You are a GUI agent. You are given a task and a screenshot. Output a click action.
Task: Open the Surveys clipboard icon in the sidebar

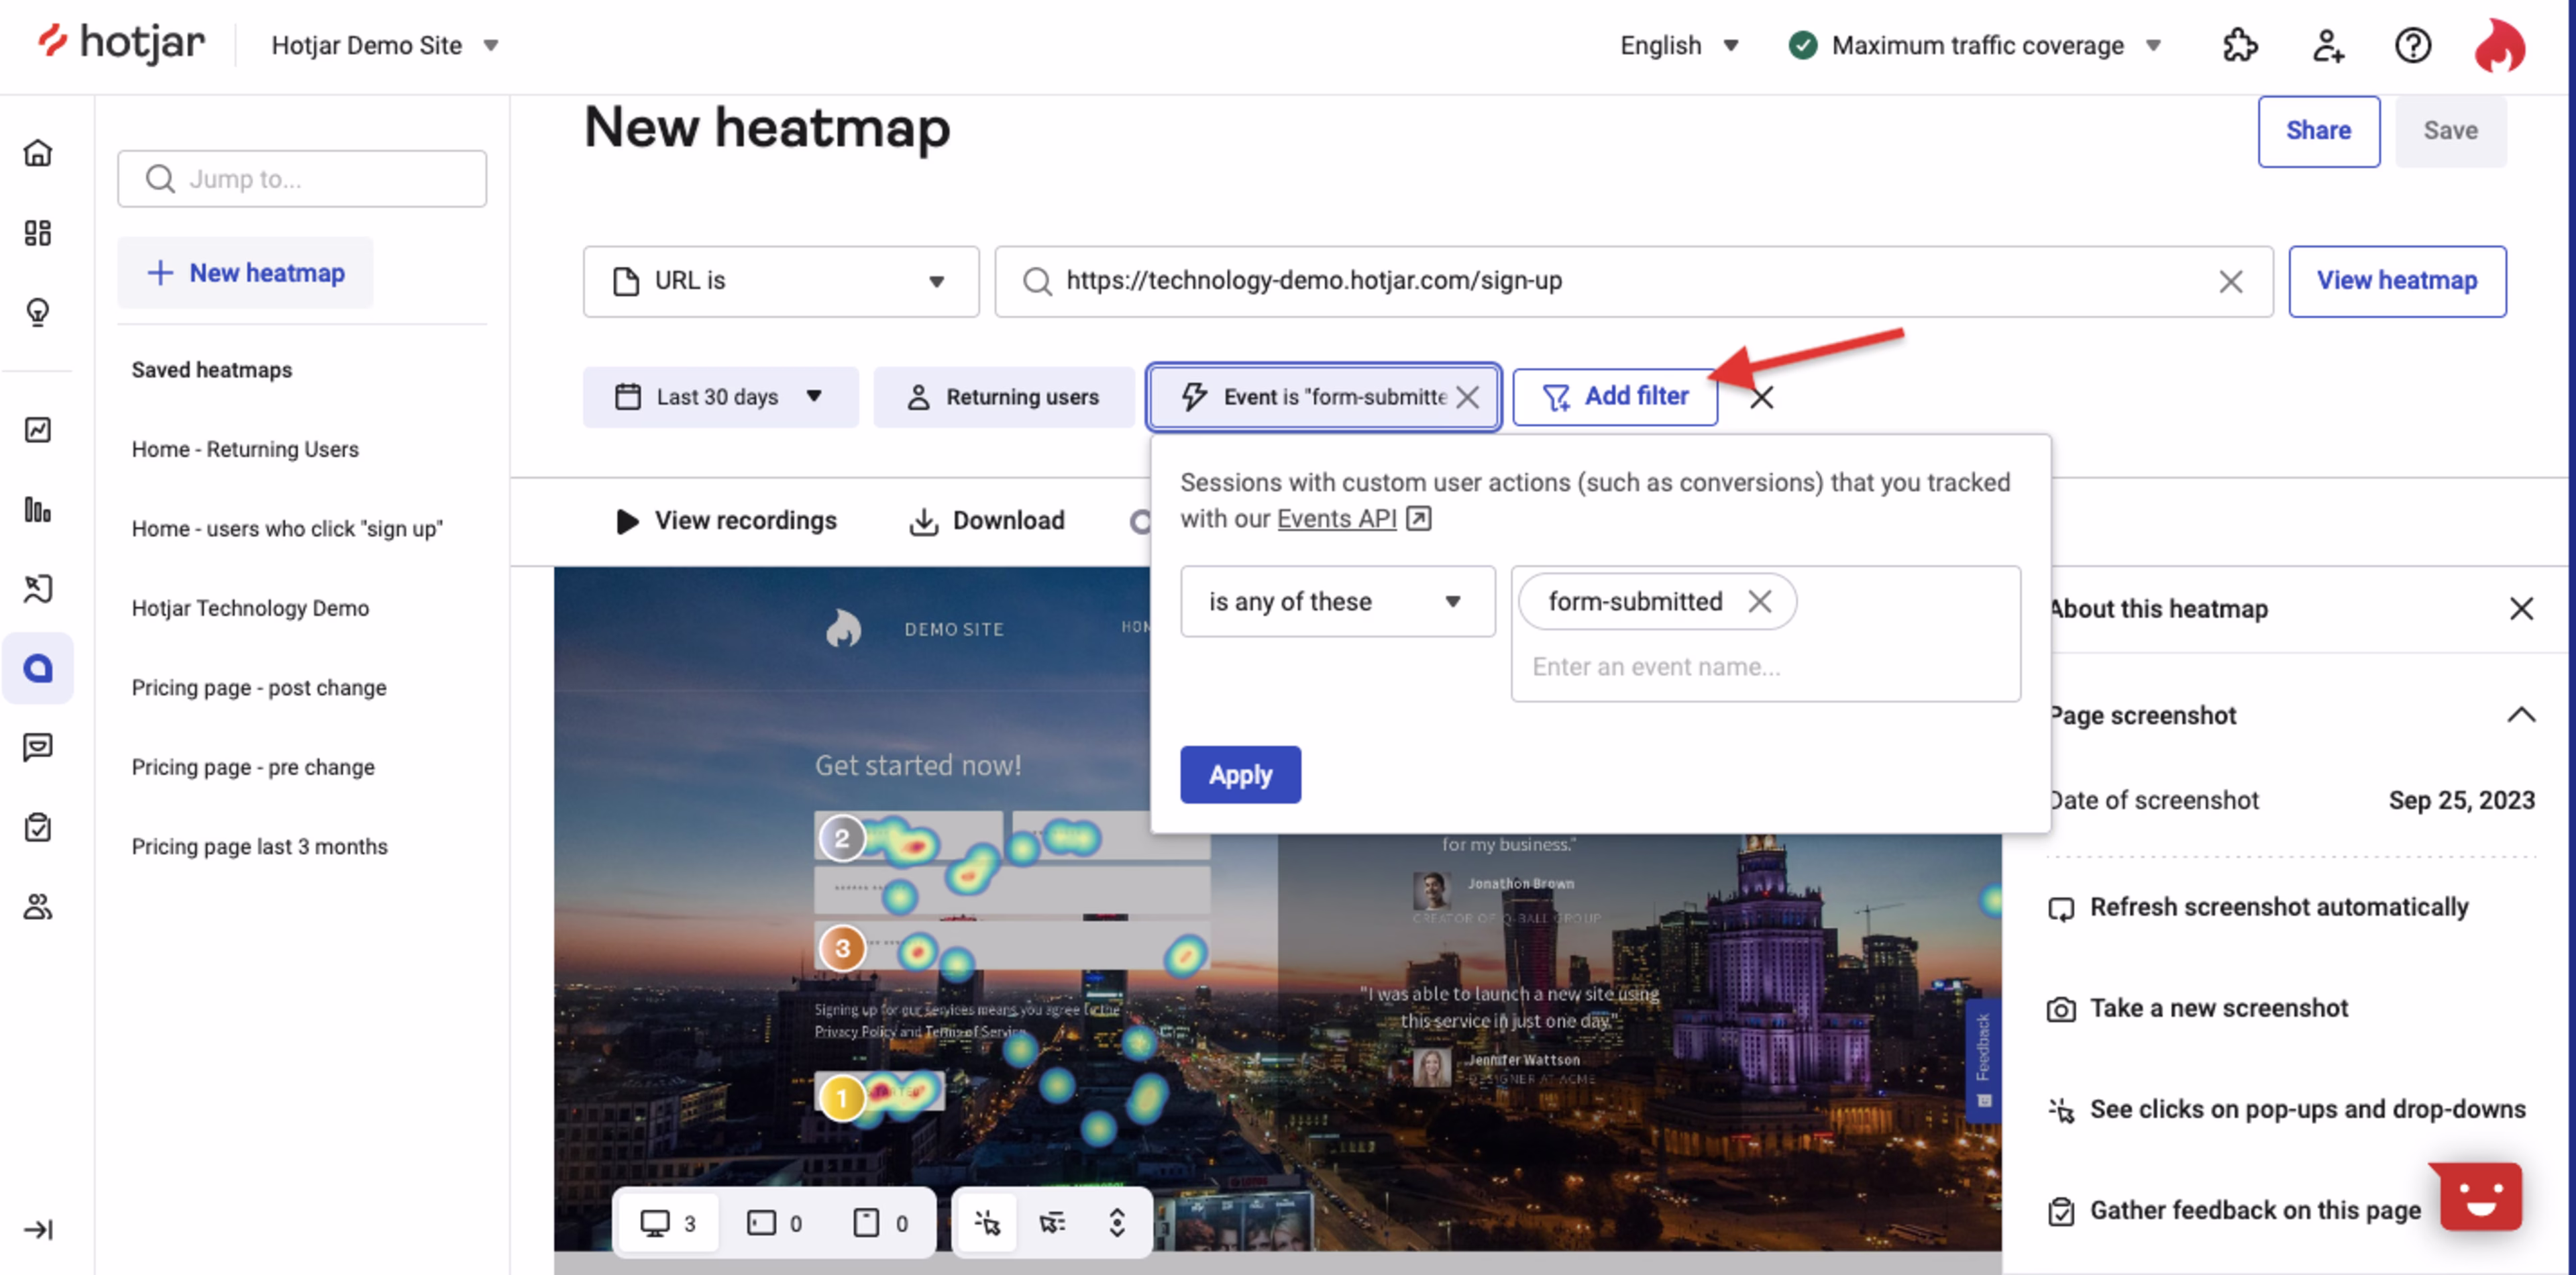tap(38, 827)
